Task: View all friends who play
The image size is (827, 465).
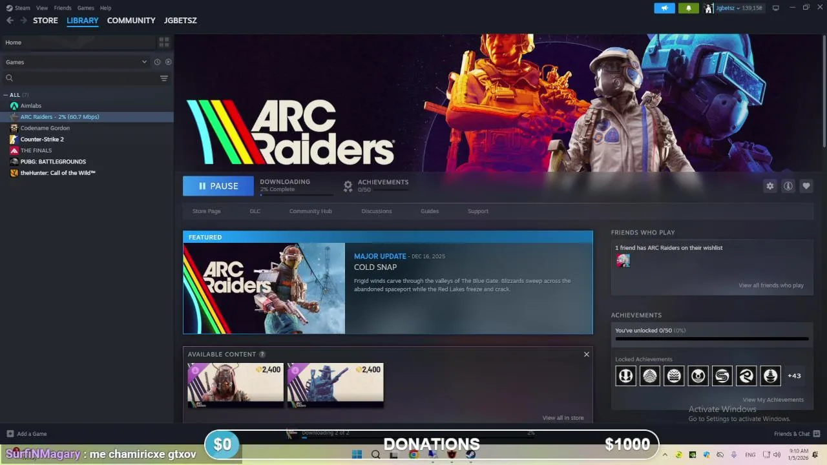Action: tap(771, 285)
